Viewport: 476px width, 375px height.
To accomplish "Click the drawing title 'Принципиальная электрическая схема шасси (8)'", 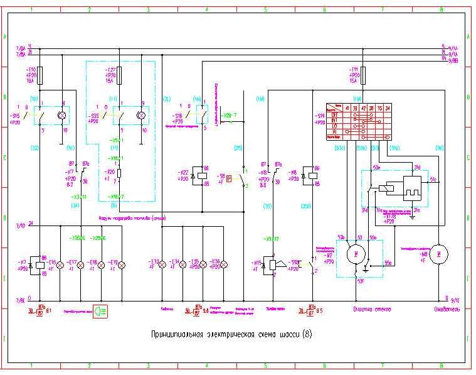I will (x=231, y=334).
